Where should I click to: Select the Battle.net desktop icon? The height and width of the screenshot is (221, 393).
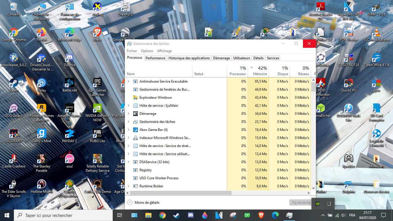pos(70,85)
